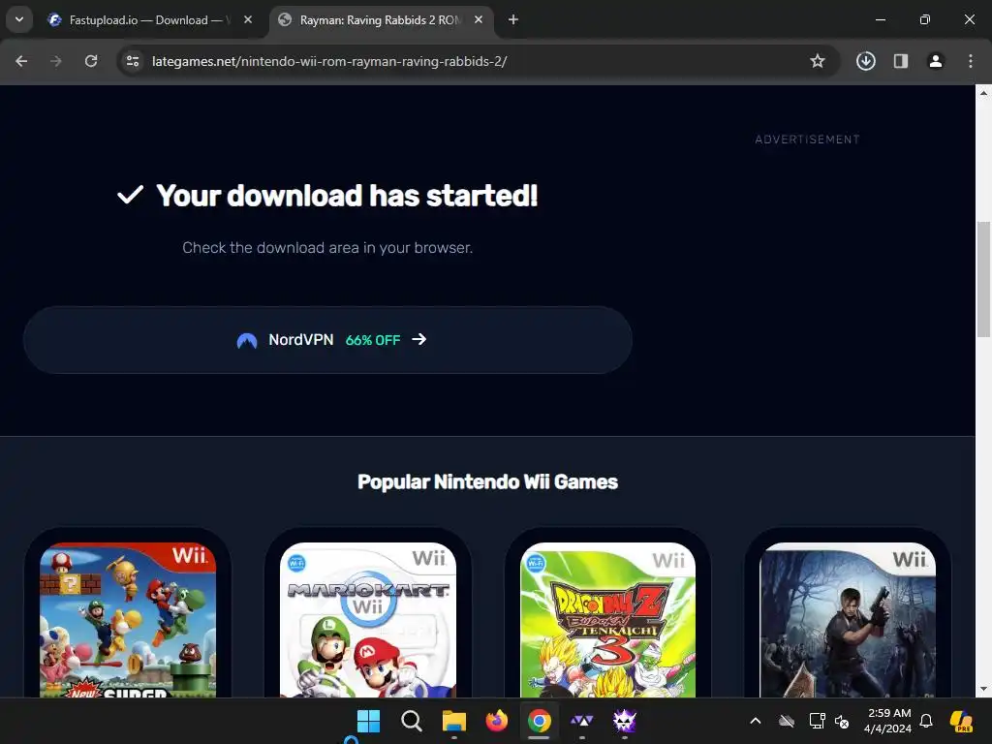Open the Chrome profile menu
The image size is (992, 744).
point(936,61)
